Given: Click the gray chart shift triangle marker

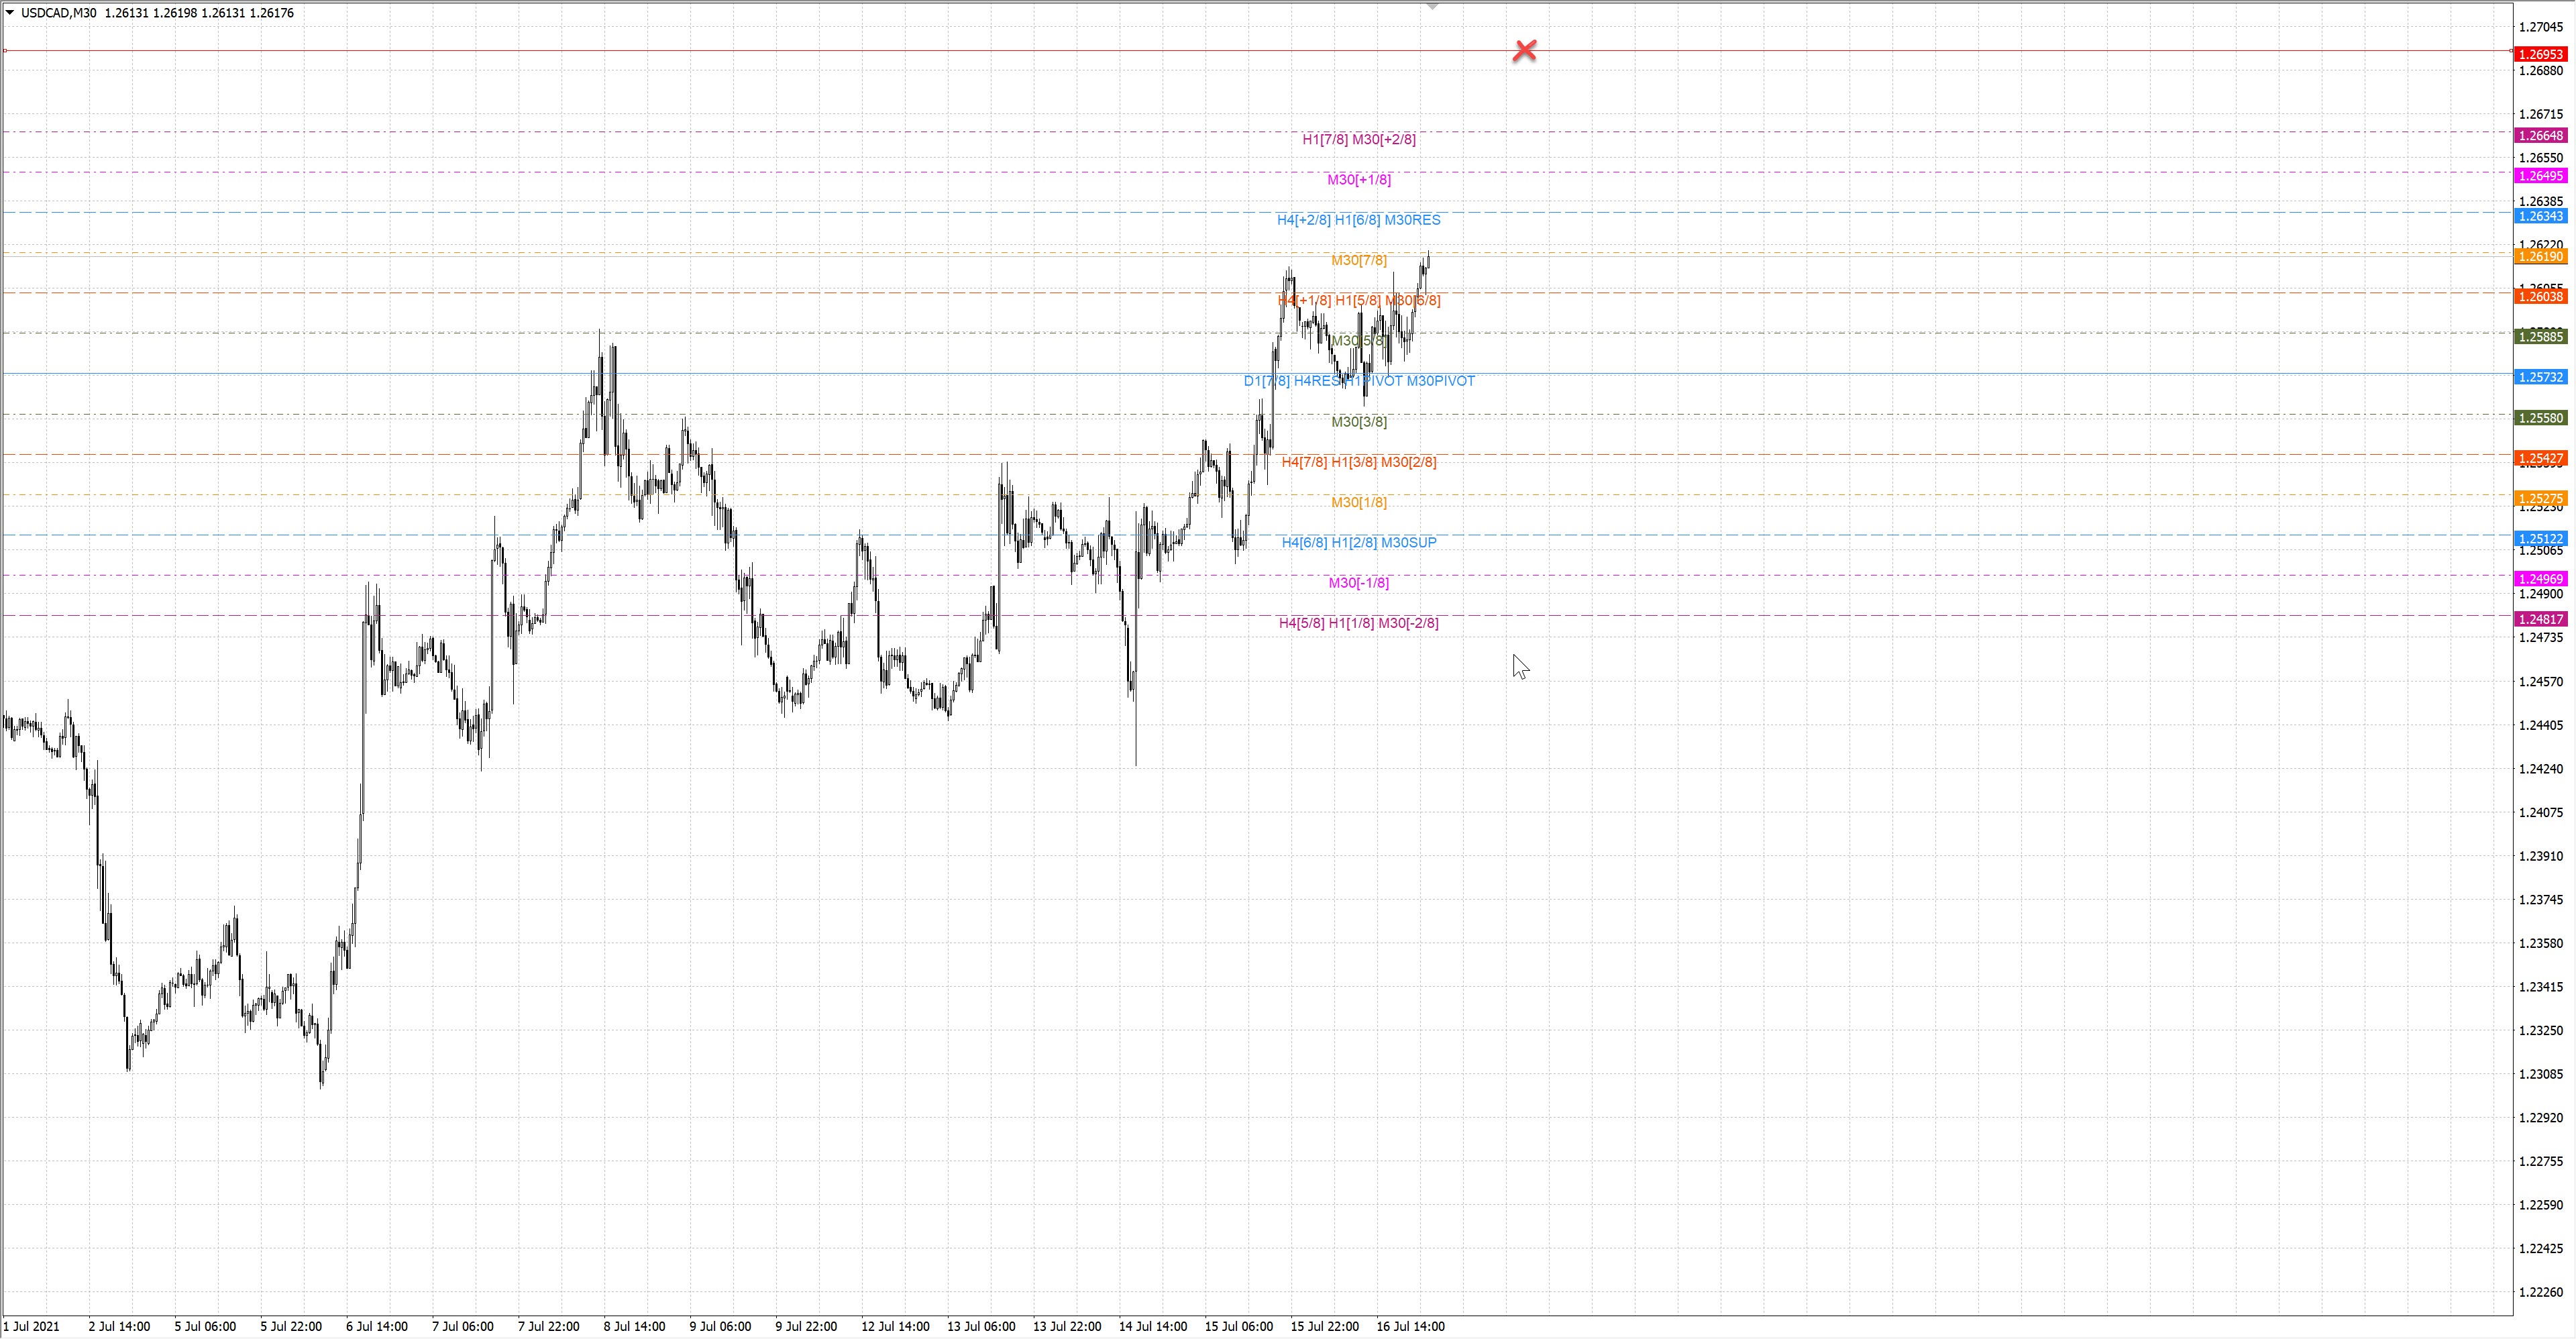Looking at the screenshot, I should 1432,7.
